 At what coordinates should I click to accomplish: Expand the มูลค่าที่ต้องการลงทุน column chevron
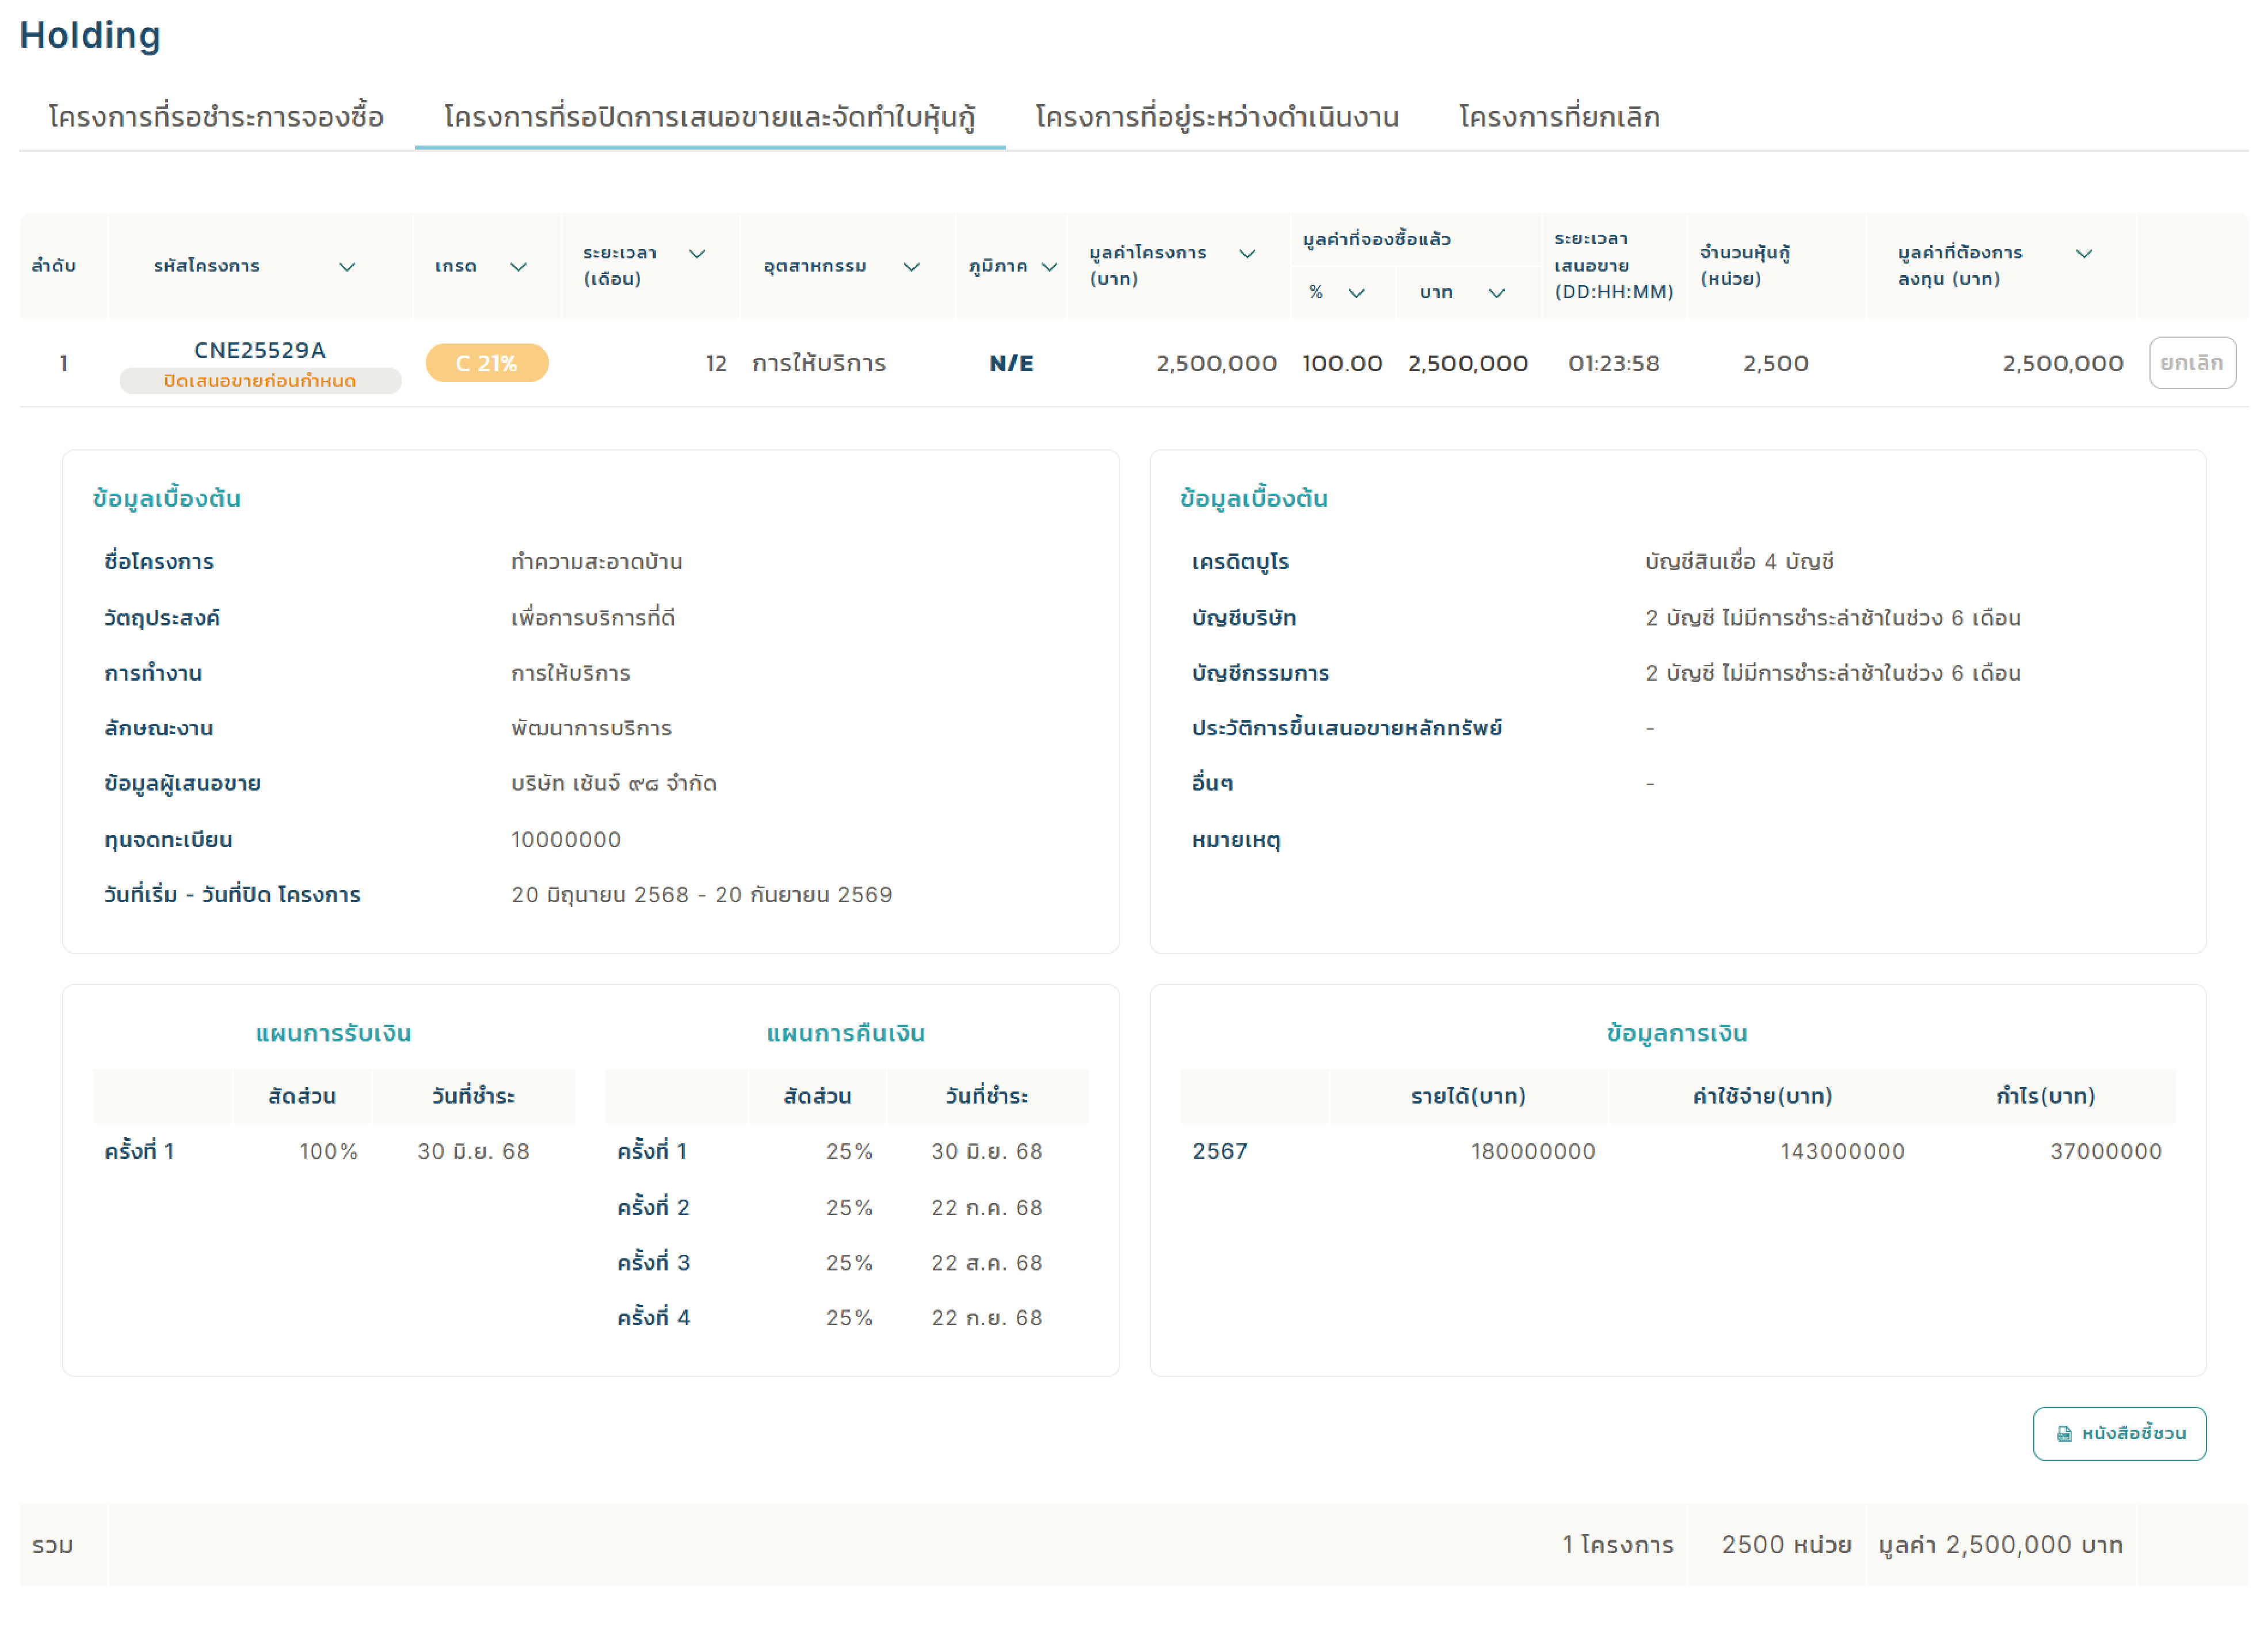pos(2084,254)
